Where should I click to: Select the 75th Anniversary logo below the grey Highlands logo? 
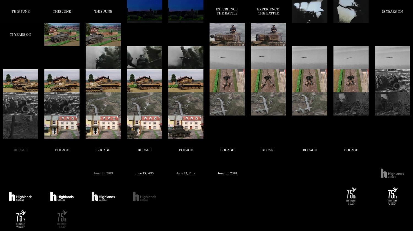(392, 196)
